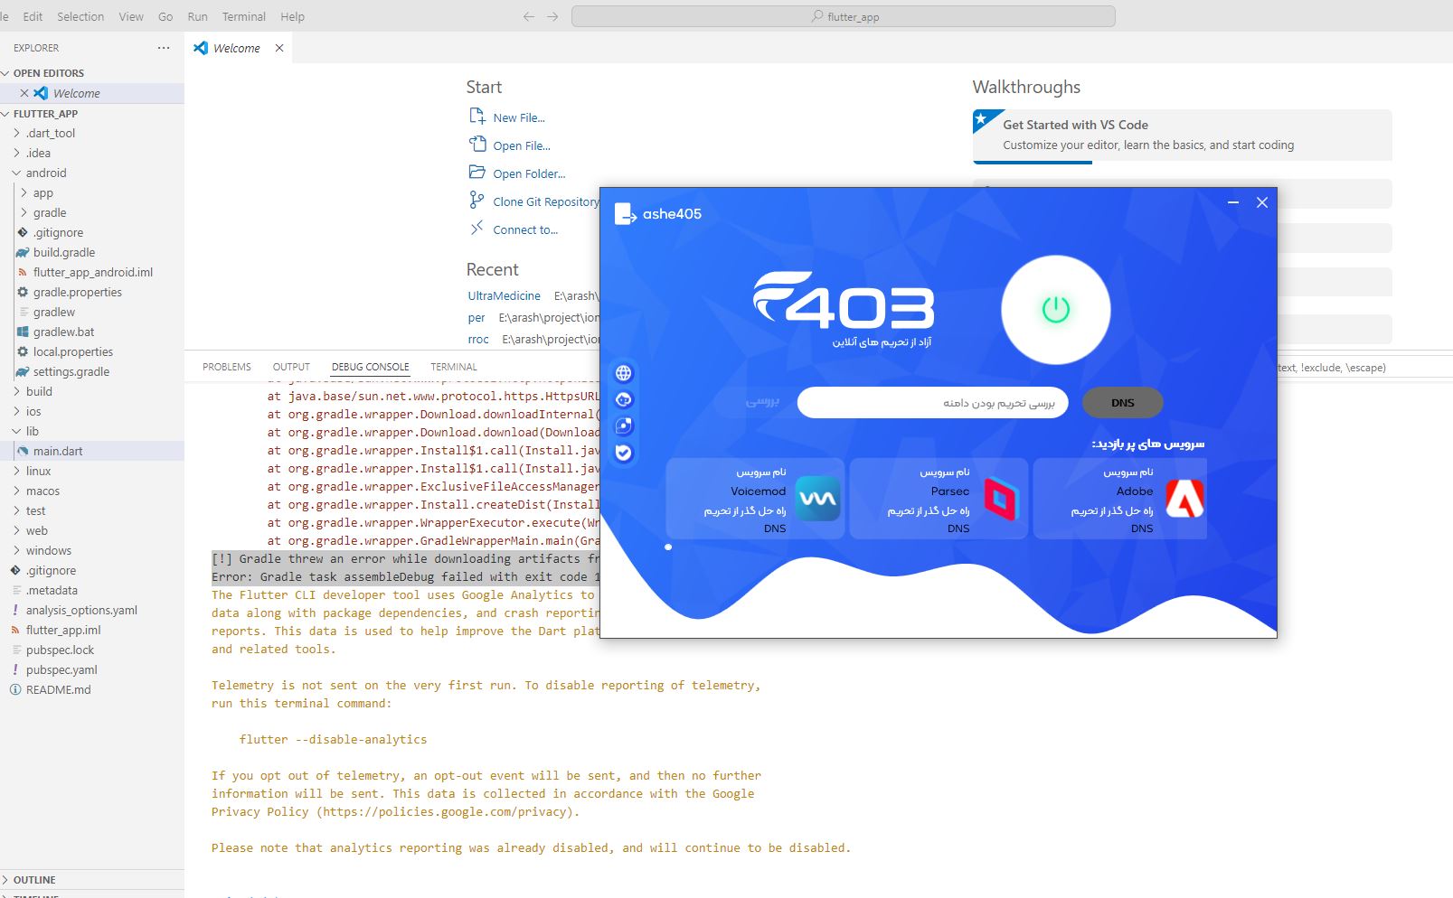
Task: Open the Adobe service card
Action: pyautogui.click(x=1120, y=499)
